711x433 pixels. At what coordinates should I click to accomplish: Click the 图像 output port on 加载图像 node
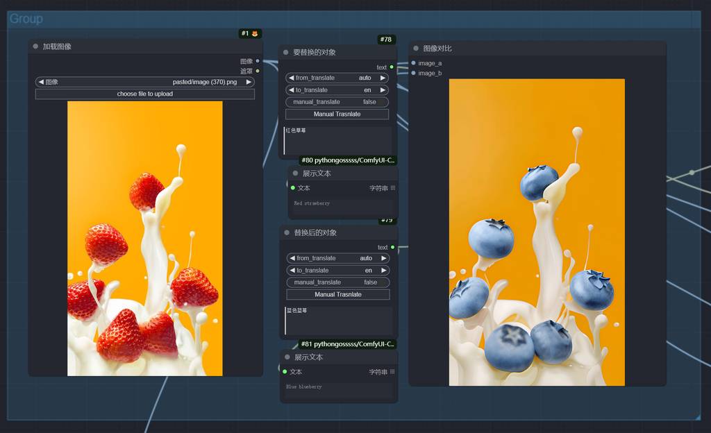[x=258, y=61]
